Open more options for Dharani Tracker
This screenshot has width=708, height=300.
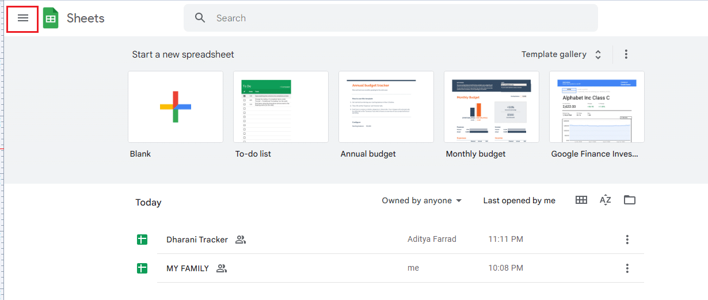627,240
